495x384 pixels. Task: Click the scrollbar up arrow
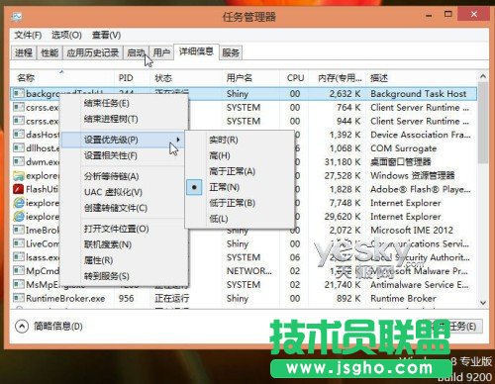pyautogui.click(x=483, y=76)
